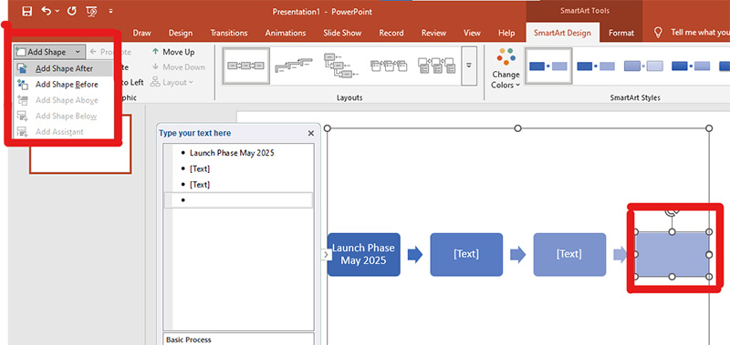Open the View tab
Viewport: 730px width, 345px height.
pos(472,33)
